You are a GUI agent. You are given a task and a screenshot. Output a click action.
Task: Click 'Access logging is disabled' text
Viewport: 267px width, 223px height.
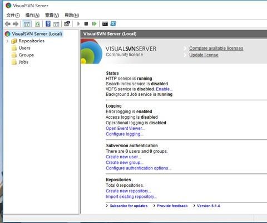pyautogui.click(x=132, y=117)
